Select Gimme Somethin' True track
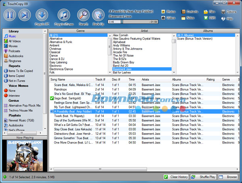This screenshot has height=183, width=242. tap(144, 138)
